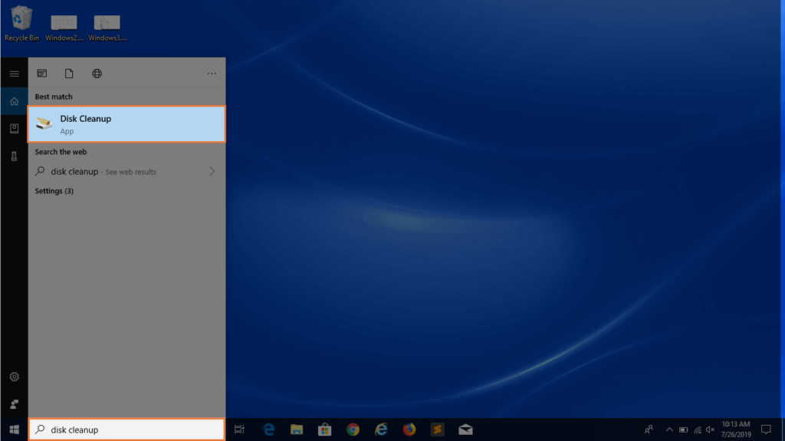The image size is (785, 441).
Task: Click the search box containing 'disk cleanup'
Action: coord(126,429)
